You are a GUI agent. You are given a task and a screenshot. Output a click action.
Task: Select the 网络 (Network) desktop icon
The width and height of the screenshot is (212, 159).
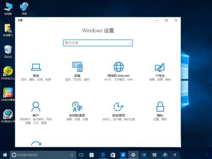point(24,9)
